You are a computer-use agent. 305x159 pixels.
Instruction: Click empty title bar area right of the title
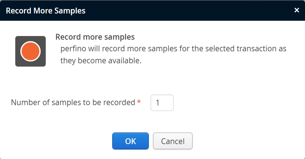click(189, 11)
